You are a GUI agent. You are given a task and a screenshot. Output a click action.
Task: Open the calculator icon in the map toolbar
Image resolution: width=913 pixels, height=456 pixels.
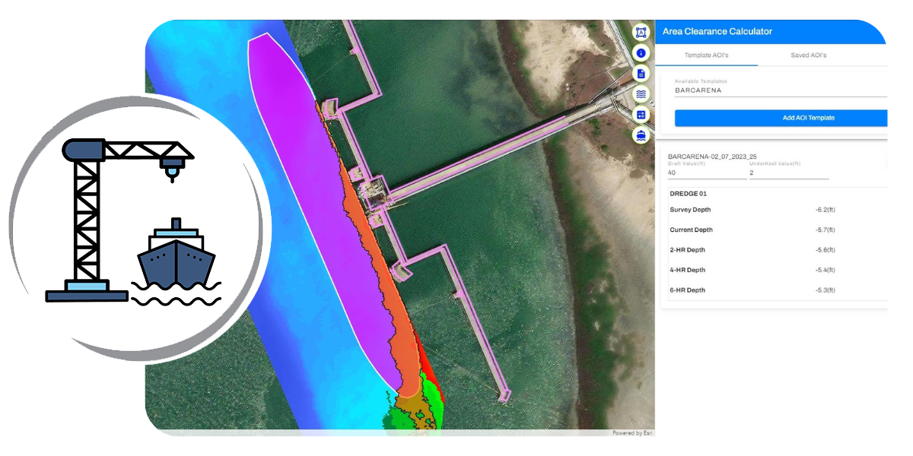tap(641, 115)
